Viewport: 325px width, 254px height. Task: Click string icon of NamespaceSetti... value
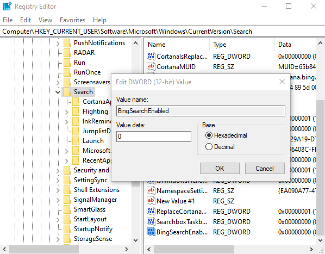click(x=151, y=190)
